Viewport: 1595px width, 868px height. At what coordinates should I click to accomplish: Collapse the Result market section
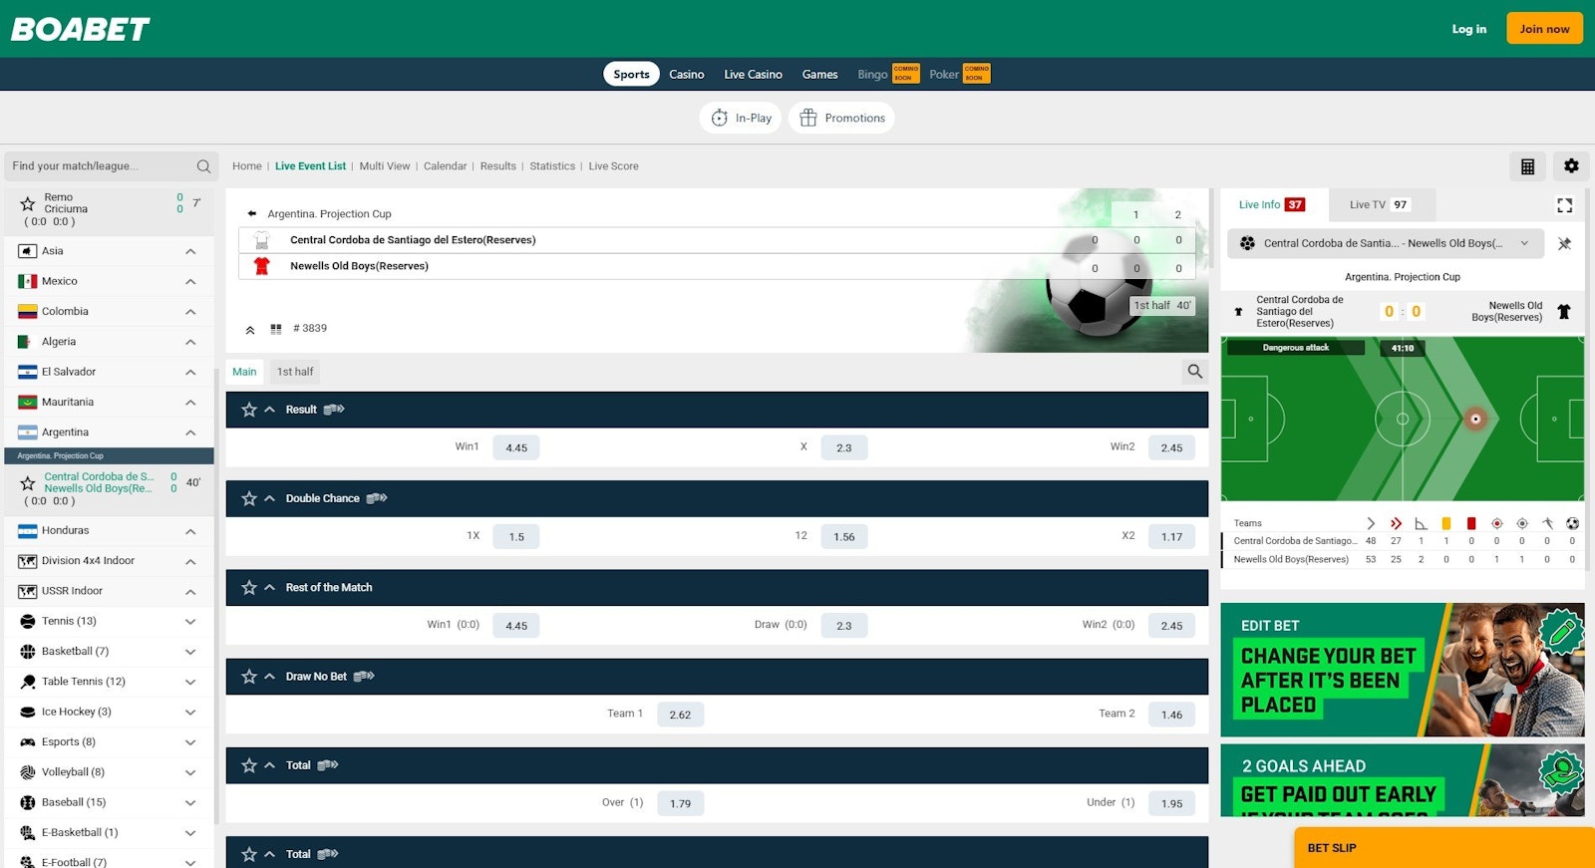coord(270,410)
